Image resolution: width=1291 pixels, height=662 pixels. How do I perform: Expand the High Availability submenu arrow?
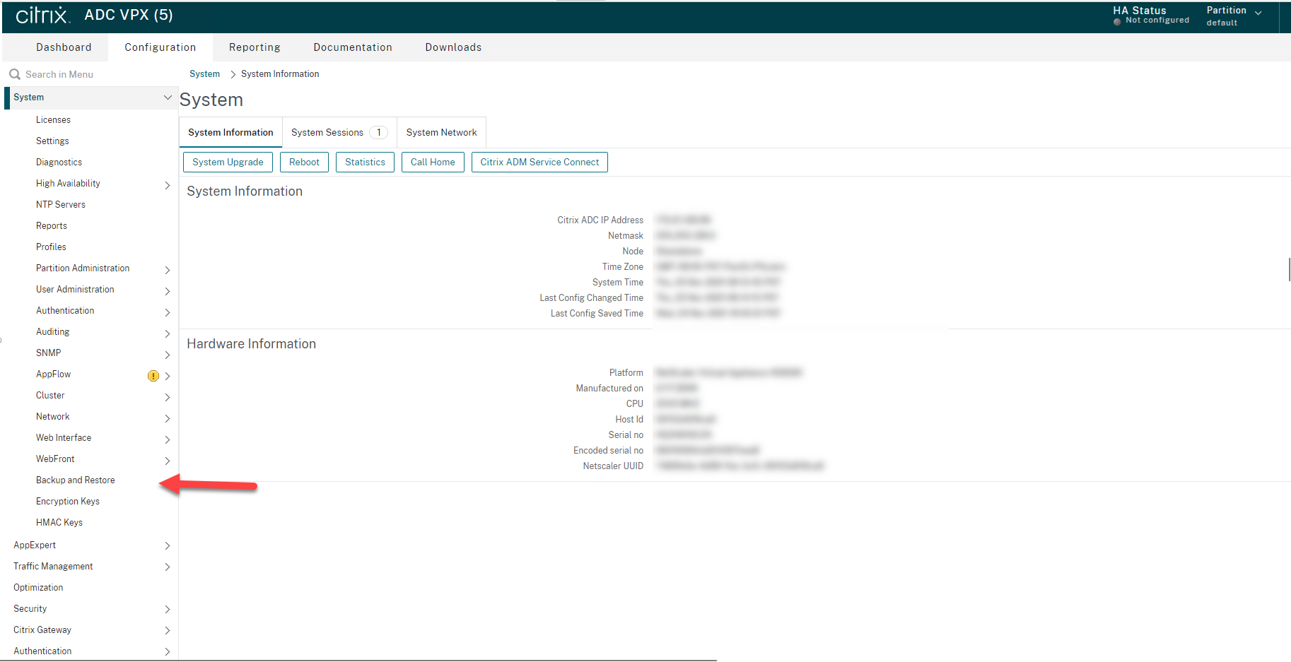(x=168, y=185)
